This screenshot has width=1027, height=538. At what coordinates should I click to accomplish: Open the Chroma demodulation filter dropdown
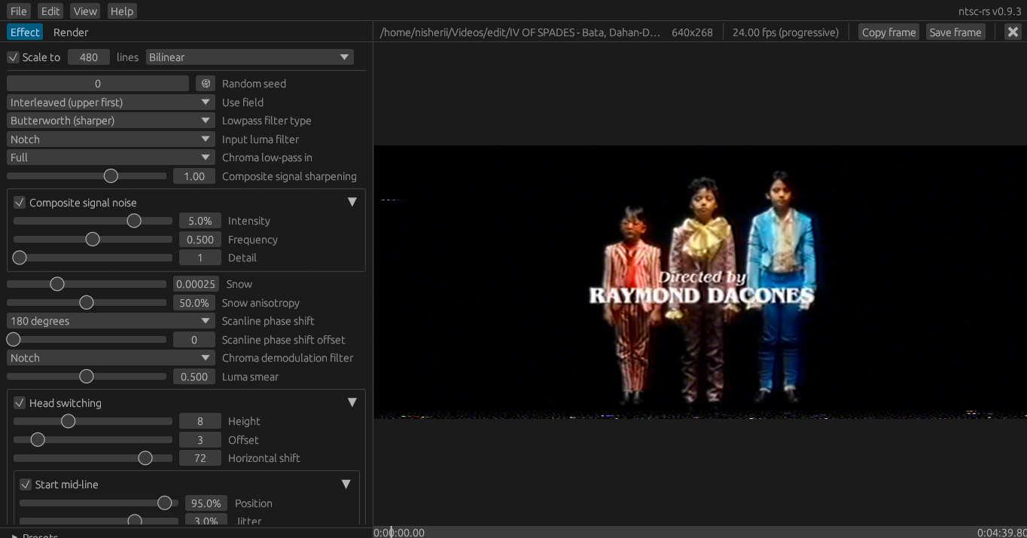pos(111,358)
